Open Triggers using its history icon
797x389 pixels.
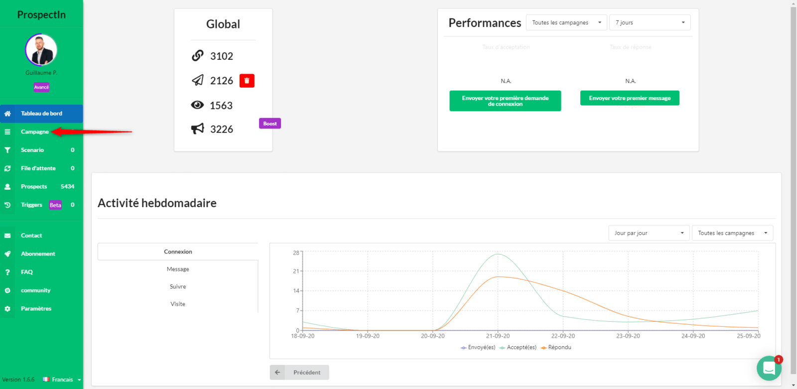tap(7, 205)
